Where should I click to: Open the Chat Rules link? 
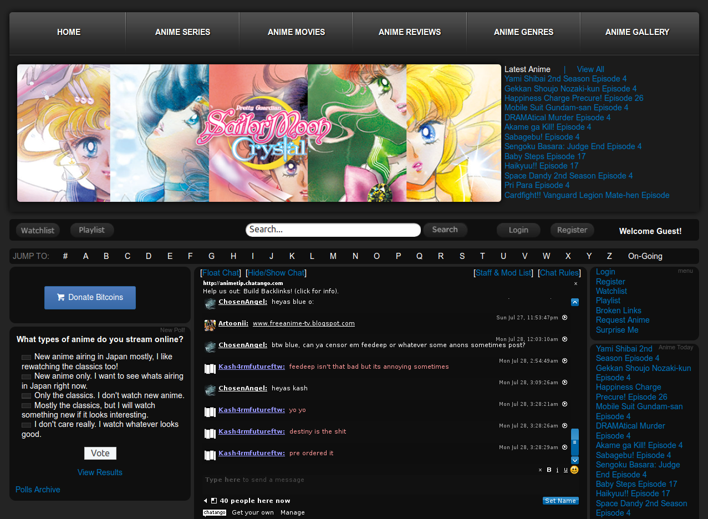click(x=559, y=273)
